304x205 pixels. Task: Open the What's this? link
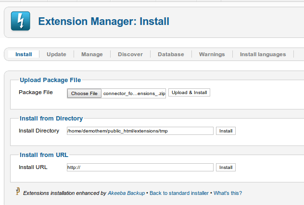click(x=228, y=193)
